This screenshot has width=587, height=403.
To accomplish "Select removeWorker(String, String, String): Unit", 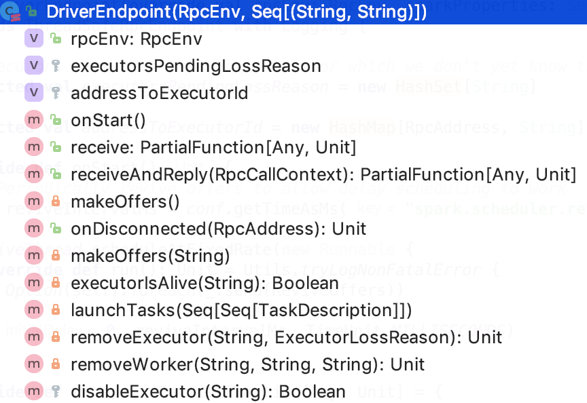I will [248, 365].
